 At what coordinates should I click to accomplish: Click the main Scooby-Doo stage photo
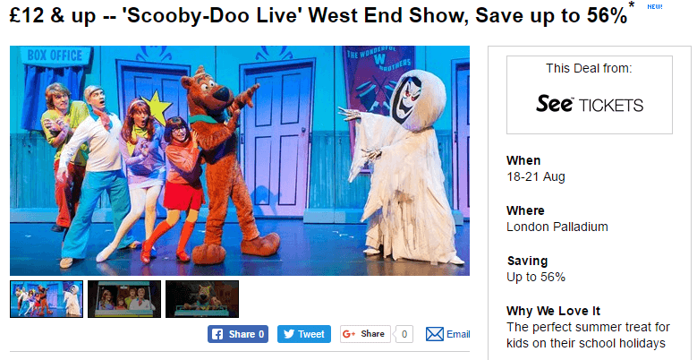pyautogui.click(x=240, y=160)
